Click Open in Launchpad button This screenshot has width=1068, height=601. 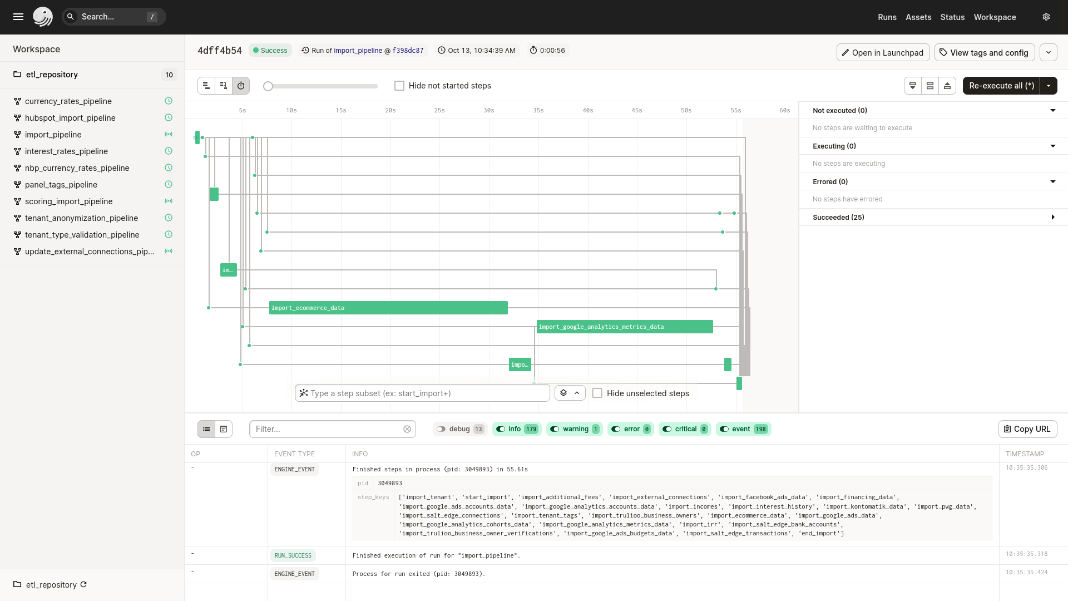pyautogui.click(x=882, y=52)
